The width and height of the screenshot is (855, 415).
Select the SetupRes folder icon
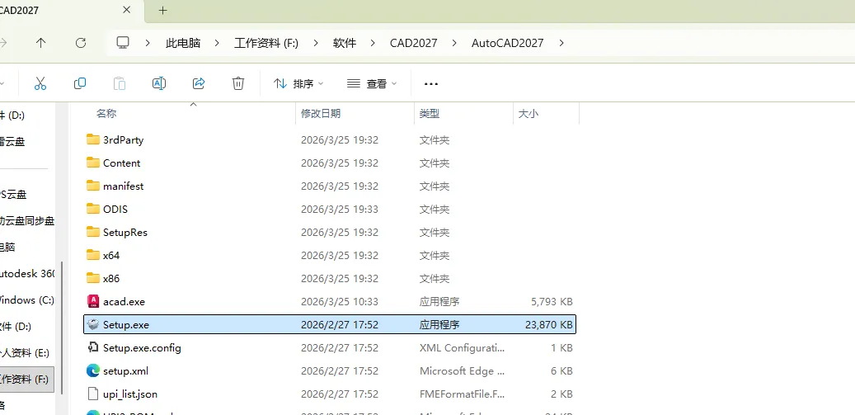[93, 232]
